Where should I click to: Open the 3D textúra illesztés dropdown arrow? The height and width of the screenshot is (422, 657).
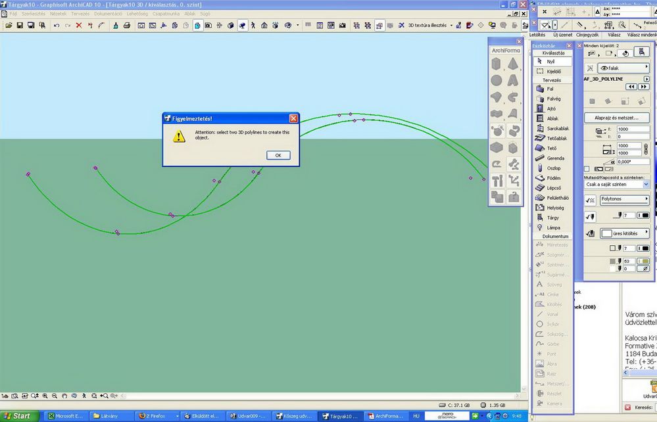coord(451,26)
